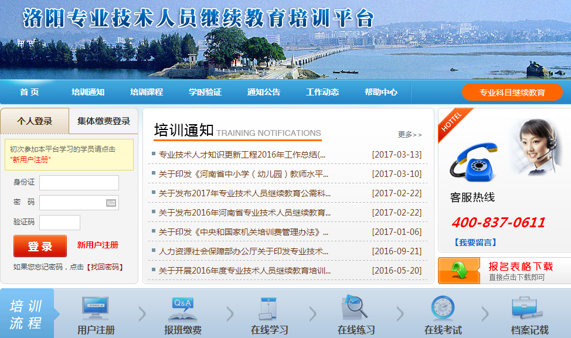Click the virtual keyboard icon in password field
Viewport: 571px width, 338px height.
[111, 203]
